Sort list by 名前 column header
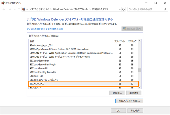The image size is (170, 115). [32, 41]
